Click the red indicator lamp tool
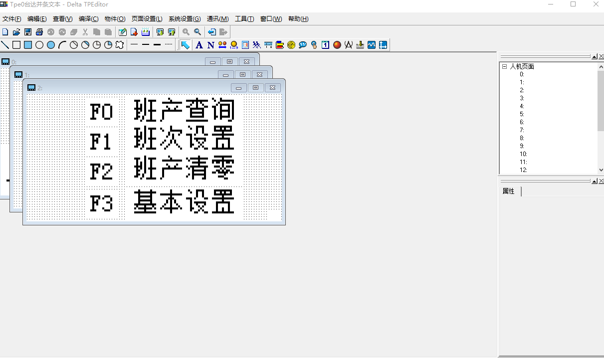Screen dimensions: 604x358 click(x=337, y=45)
